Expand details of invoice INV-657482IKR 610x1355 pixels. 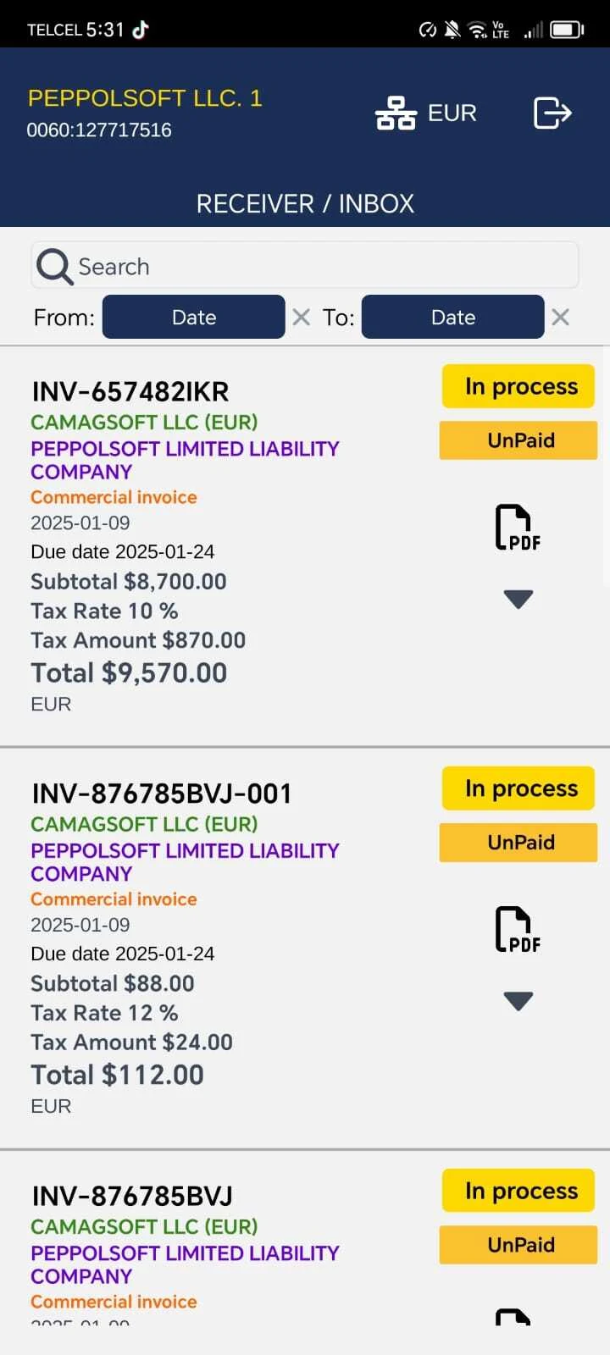click(518, 599)
